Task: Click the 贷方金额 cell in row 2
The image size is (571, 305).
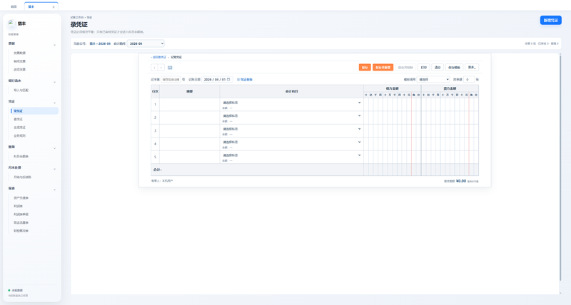Action: (x=450, y=118)
